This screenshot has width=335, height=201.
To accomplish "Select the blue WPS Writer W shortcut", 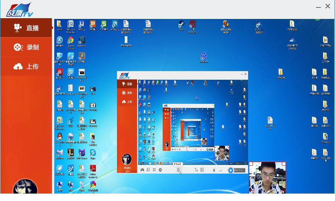I will click(82, 25).
